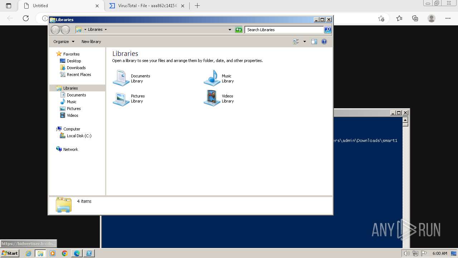The image size is (458, 258).
Task: Click the Libraries breadcrumb text in address bar
Action: (95, 30)
